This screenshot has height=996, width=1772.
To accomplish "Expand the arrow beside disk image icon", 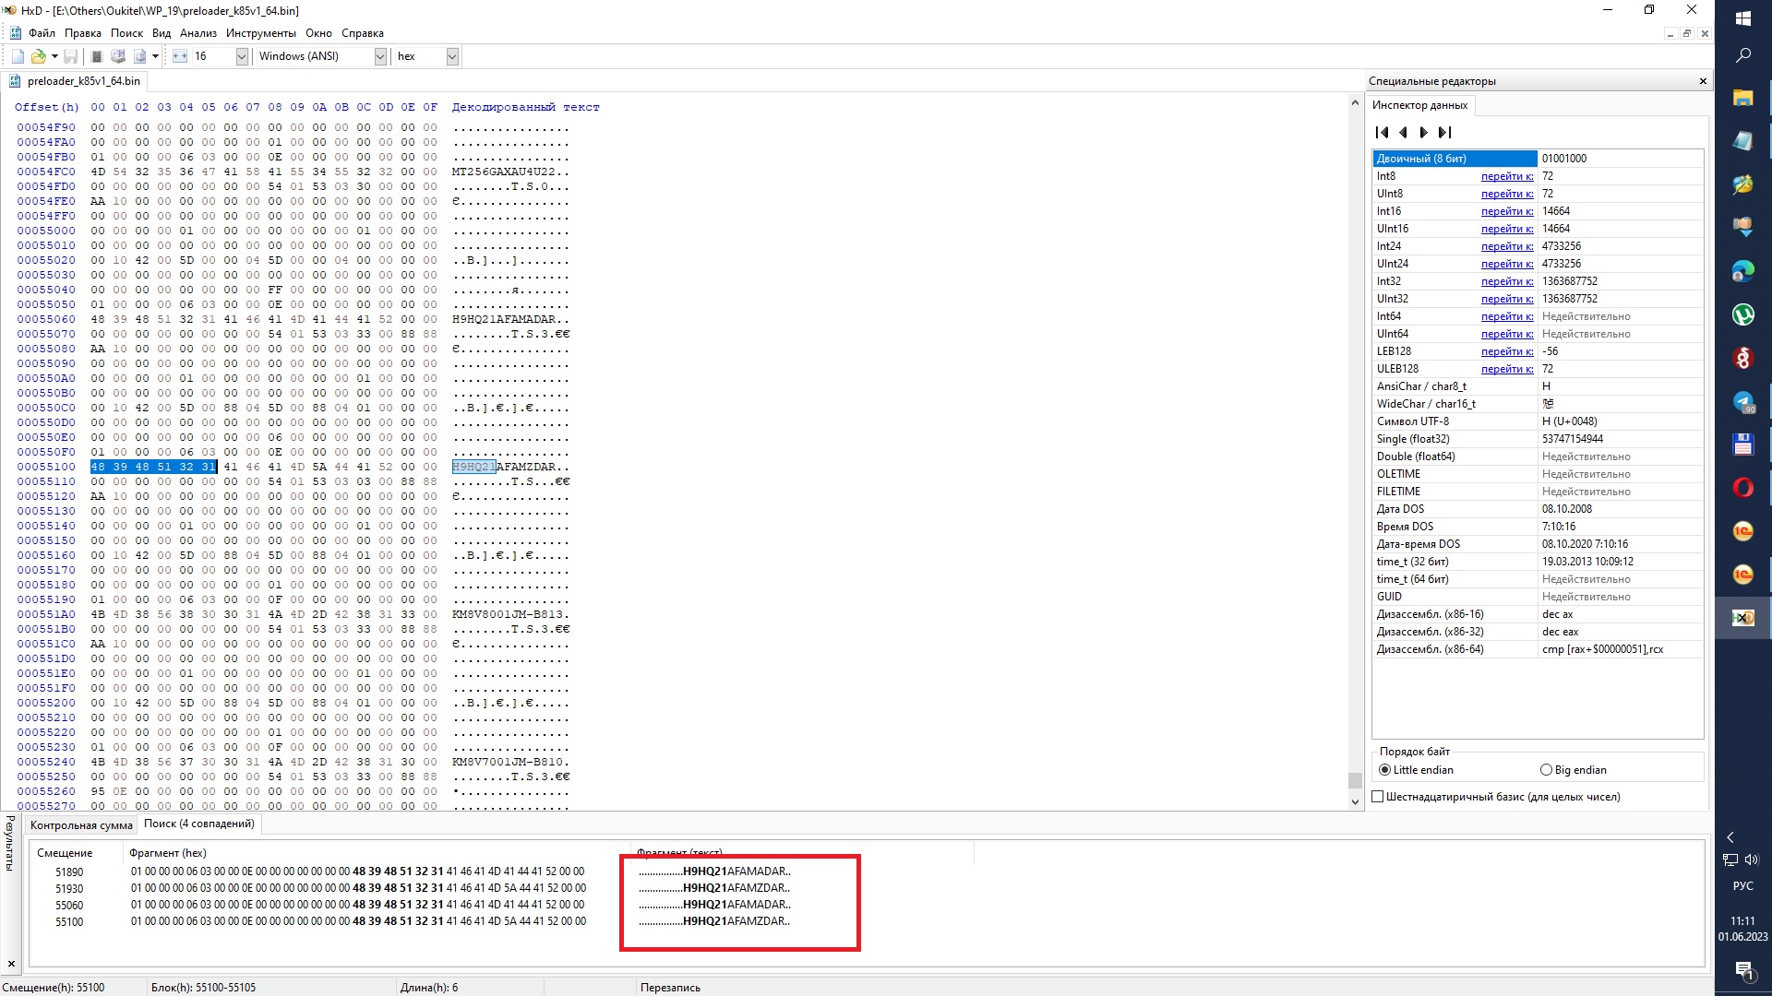I will click(155, 56).
